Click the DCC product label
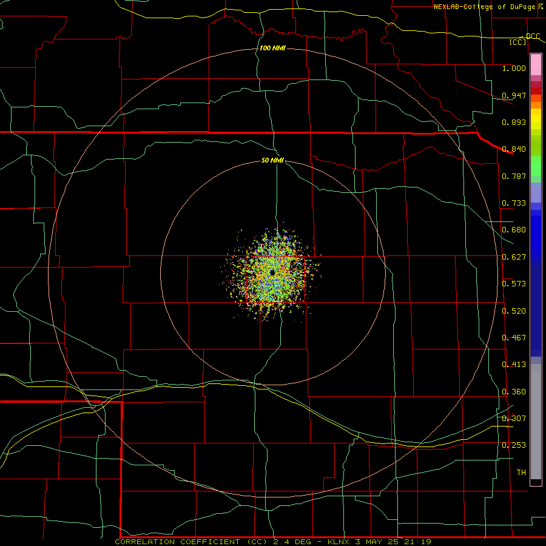The image size is (546, 546). pos(533,36)
